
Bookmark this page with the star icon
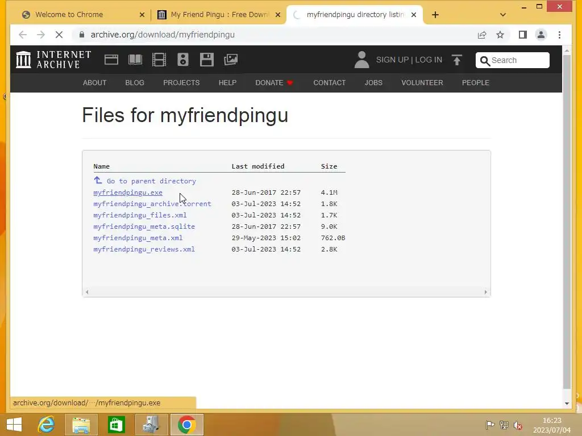pyautogui.click(x=500, y=35)
